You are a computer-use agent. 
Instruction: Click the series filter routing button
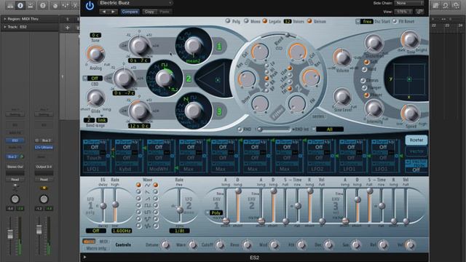(x=318, y=116)
